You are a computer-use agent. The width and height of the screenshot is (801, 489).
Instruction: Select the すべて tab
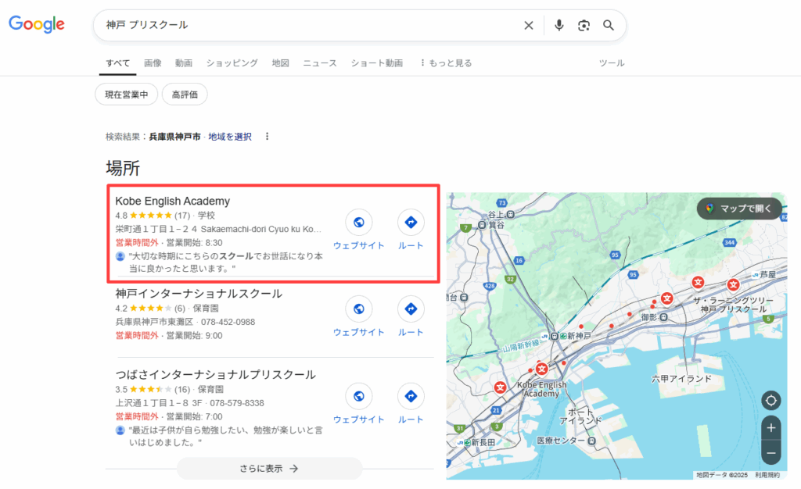click(117, 63)
